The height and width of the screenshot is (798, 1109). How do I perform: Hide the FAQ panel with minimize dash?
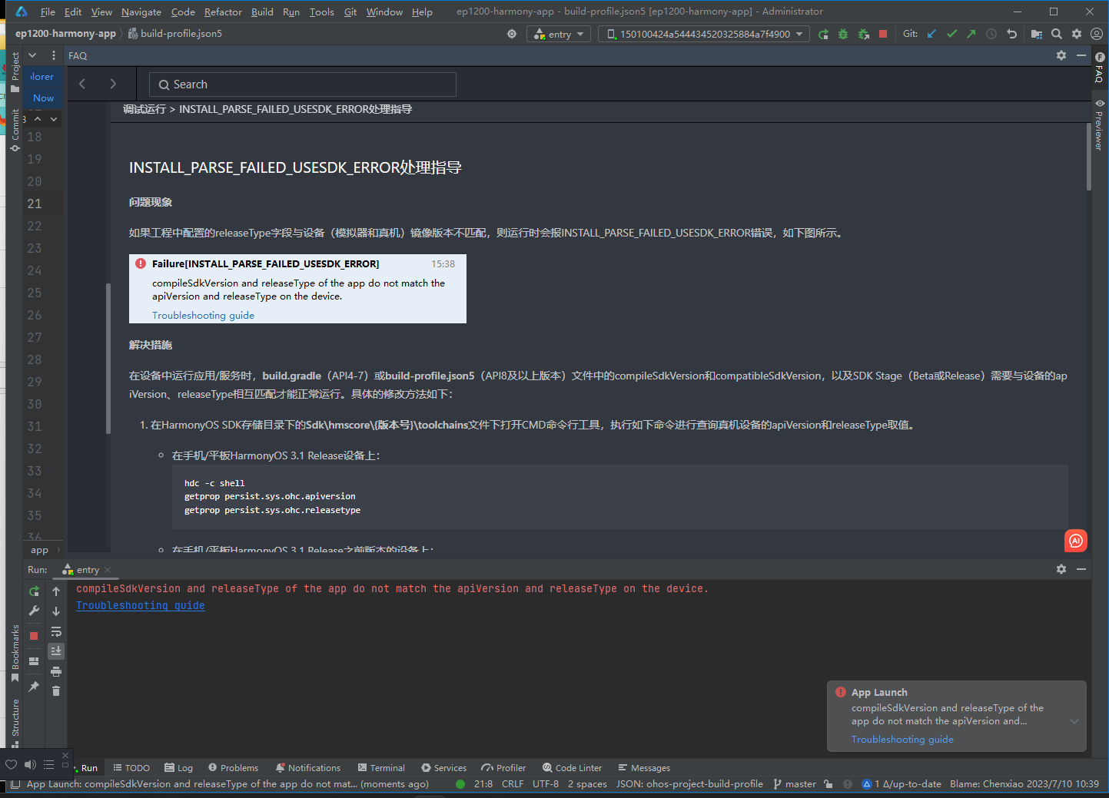(x=1081, y=55)
